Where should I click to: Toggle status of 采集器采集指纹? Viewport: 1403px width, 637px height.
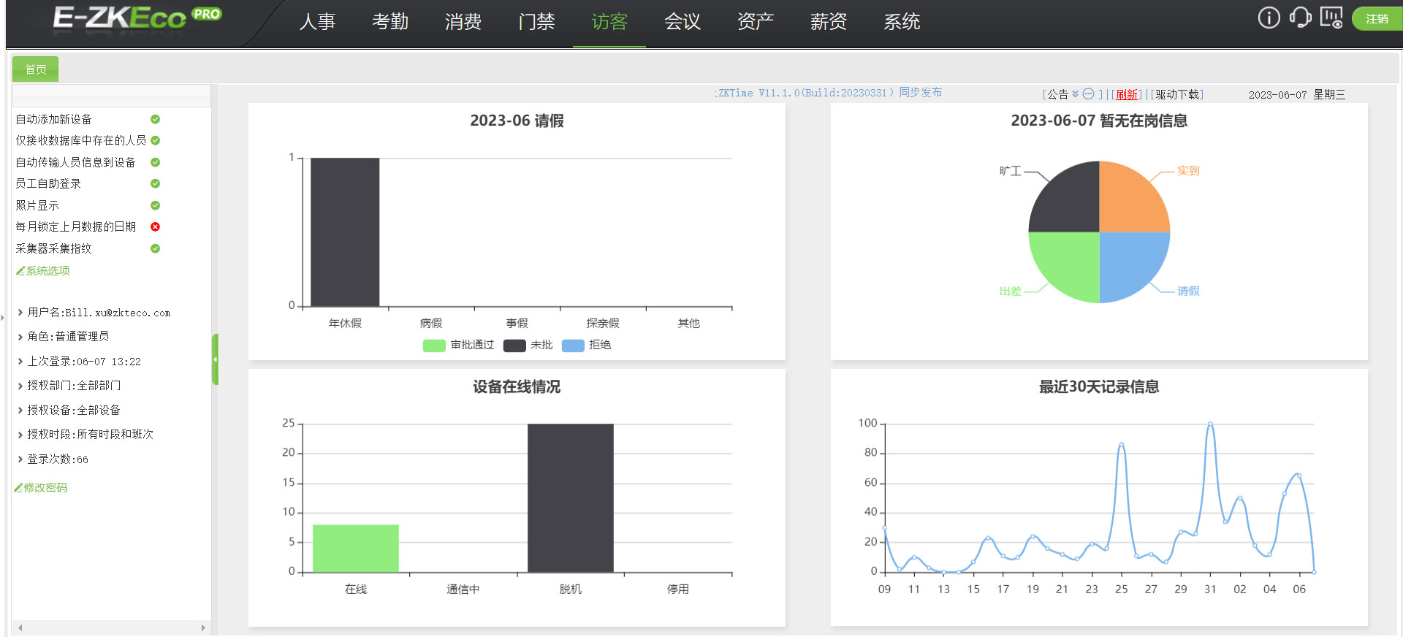tap(155, 248)
